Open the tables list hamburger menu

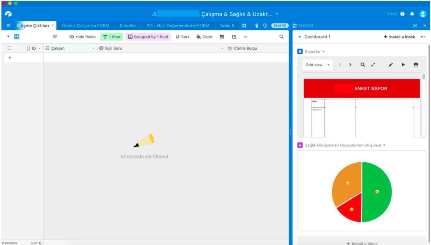[8, 26]
